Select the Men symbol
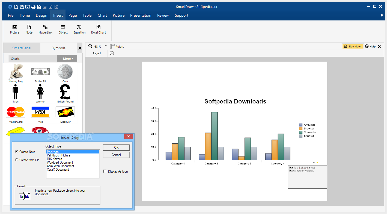This screenshot has height=214, width=387. (x=16, y=94)
